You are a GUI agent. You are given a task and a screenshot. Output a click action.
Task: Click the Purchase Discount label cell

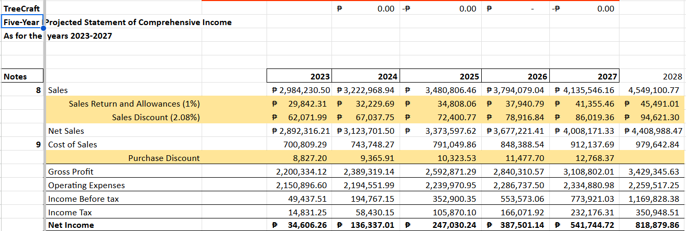click(164, 158)
